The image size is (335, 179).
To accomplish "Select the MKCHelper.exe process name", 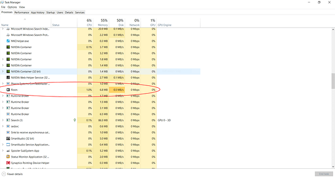I will (x=20, y=41).
